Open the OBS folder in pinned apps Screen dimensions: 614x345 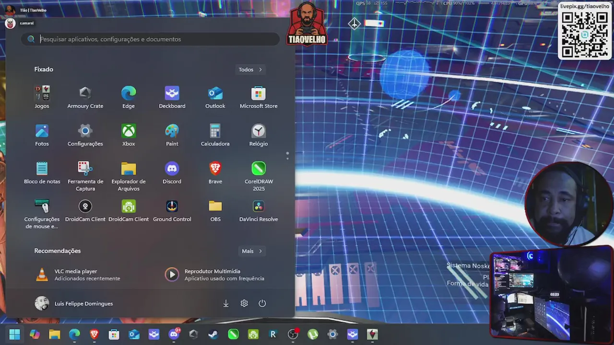pyautogui.click(x=215, y=211)
